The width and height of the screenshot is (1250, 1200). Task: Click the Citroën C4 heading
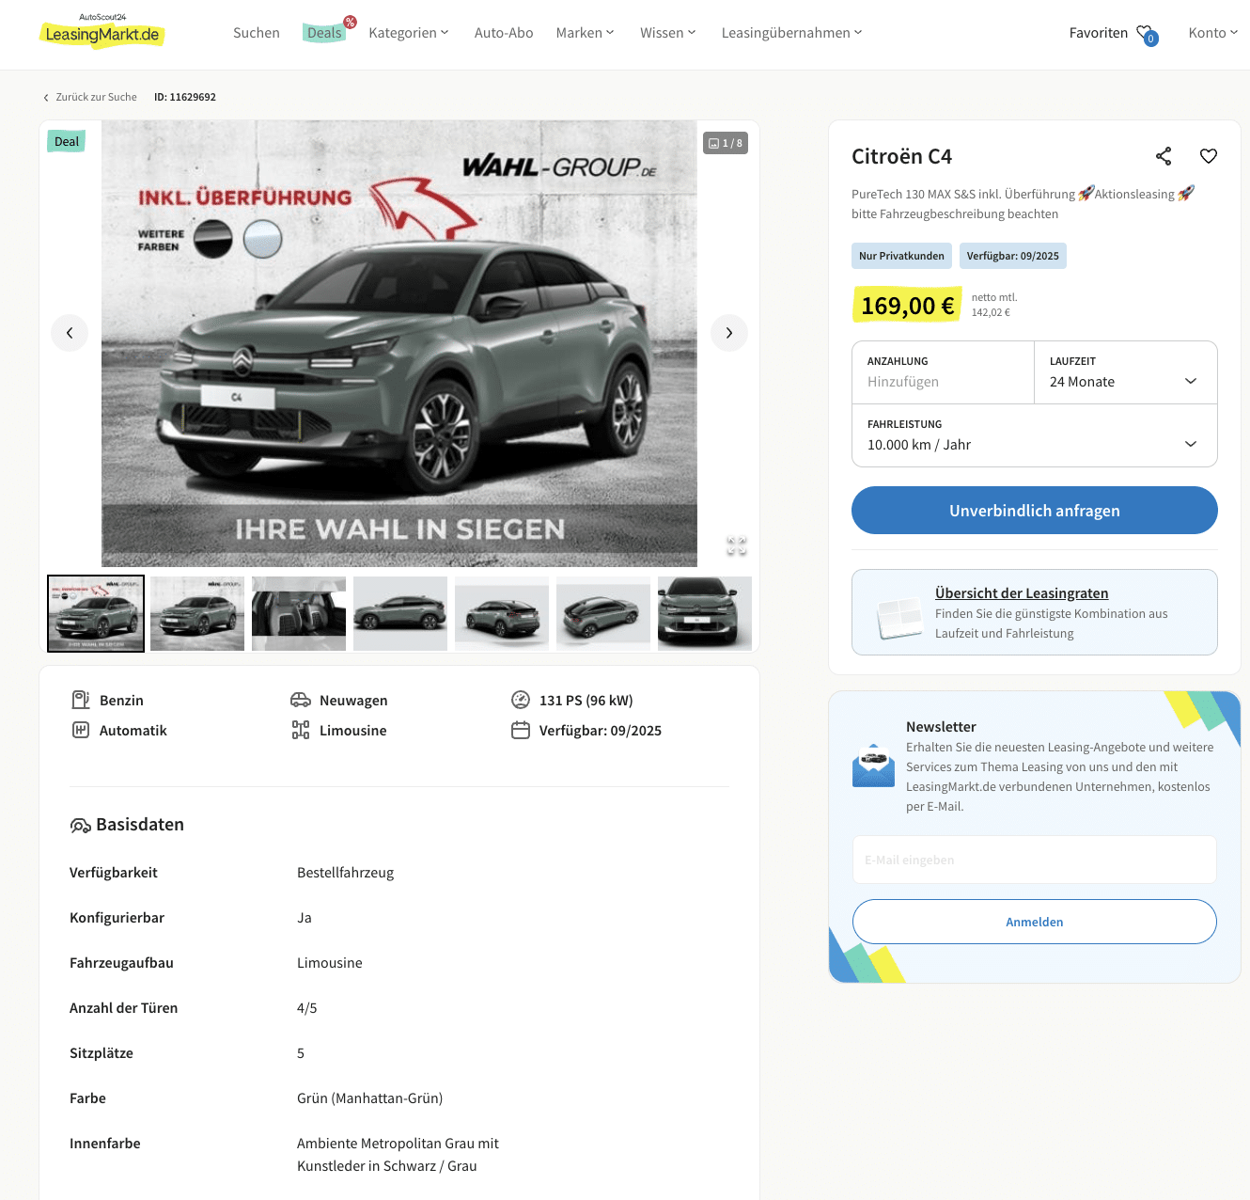tap(902, 156)
